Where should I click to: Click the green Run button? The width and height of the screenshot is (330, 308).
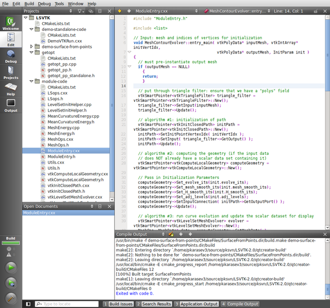[10, 267]
